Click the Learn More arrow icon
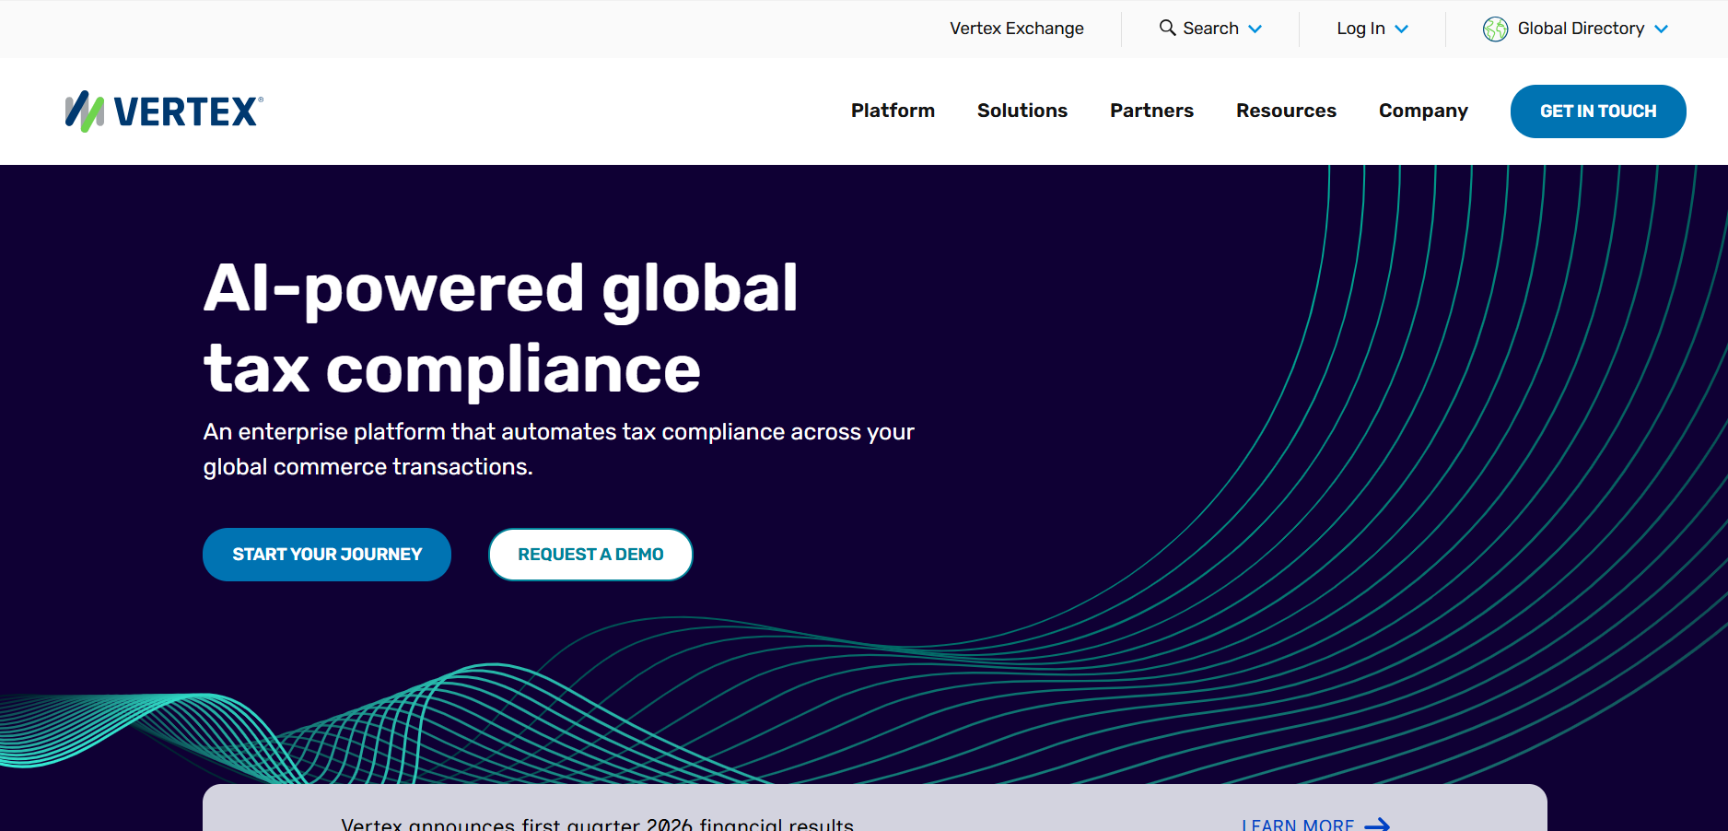Image resolution: width=1728 pixels, height=831 pixels. [1377, 825]
